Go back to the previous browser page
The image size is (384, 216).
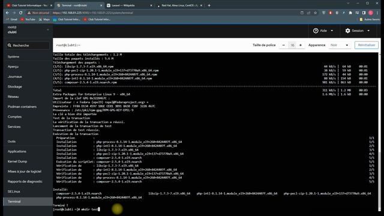[7, 13]
